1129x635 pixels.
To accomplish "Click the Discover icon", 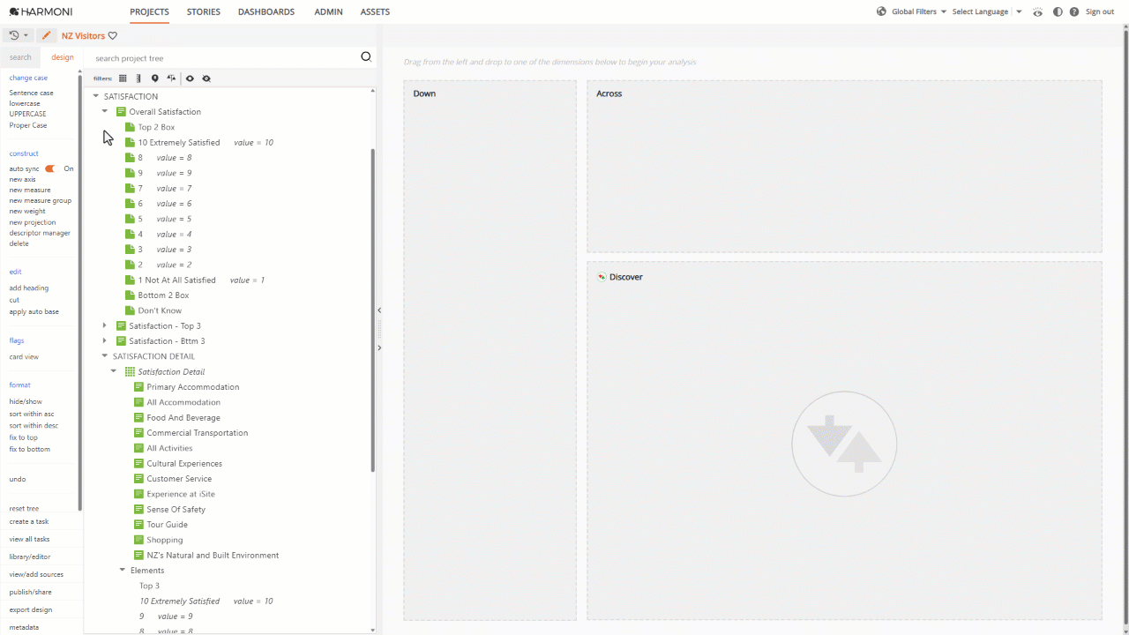I will [602, 277].
